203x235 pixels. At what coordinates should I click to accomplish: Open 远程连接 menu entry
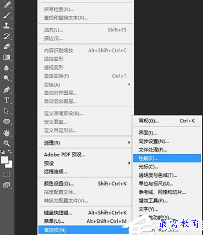85,171
